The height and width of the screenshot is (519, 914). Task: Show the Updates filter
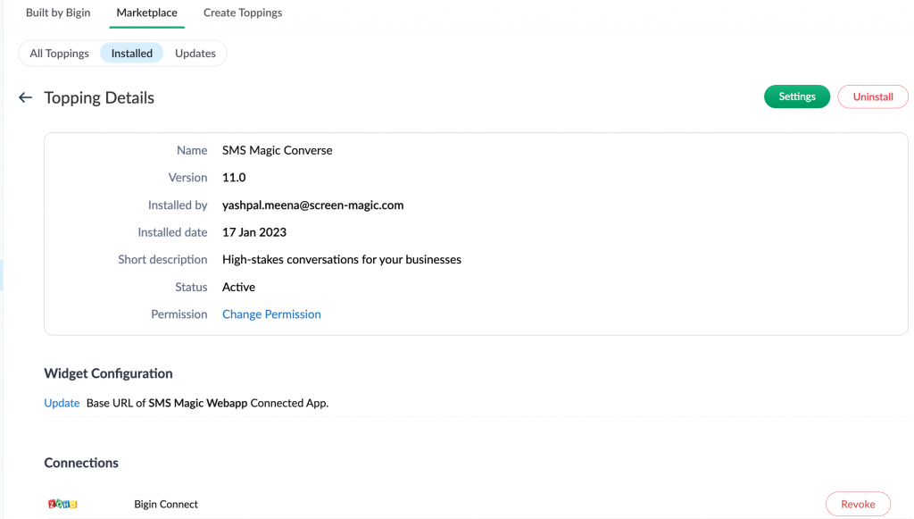[195, 53]
